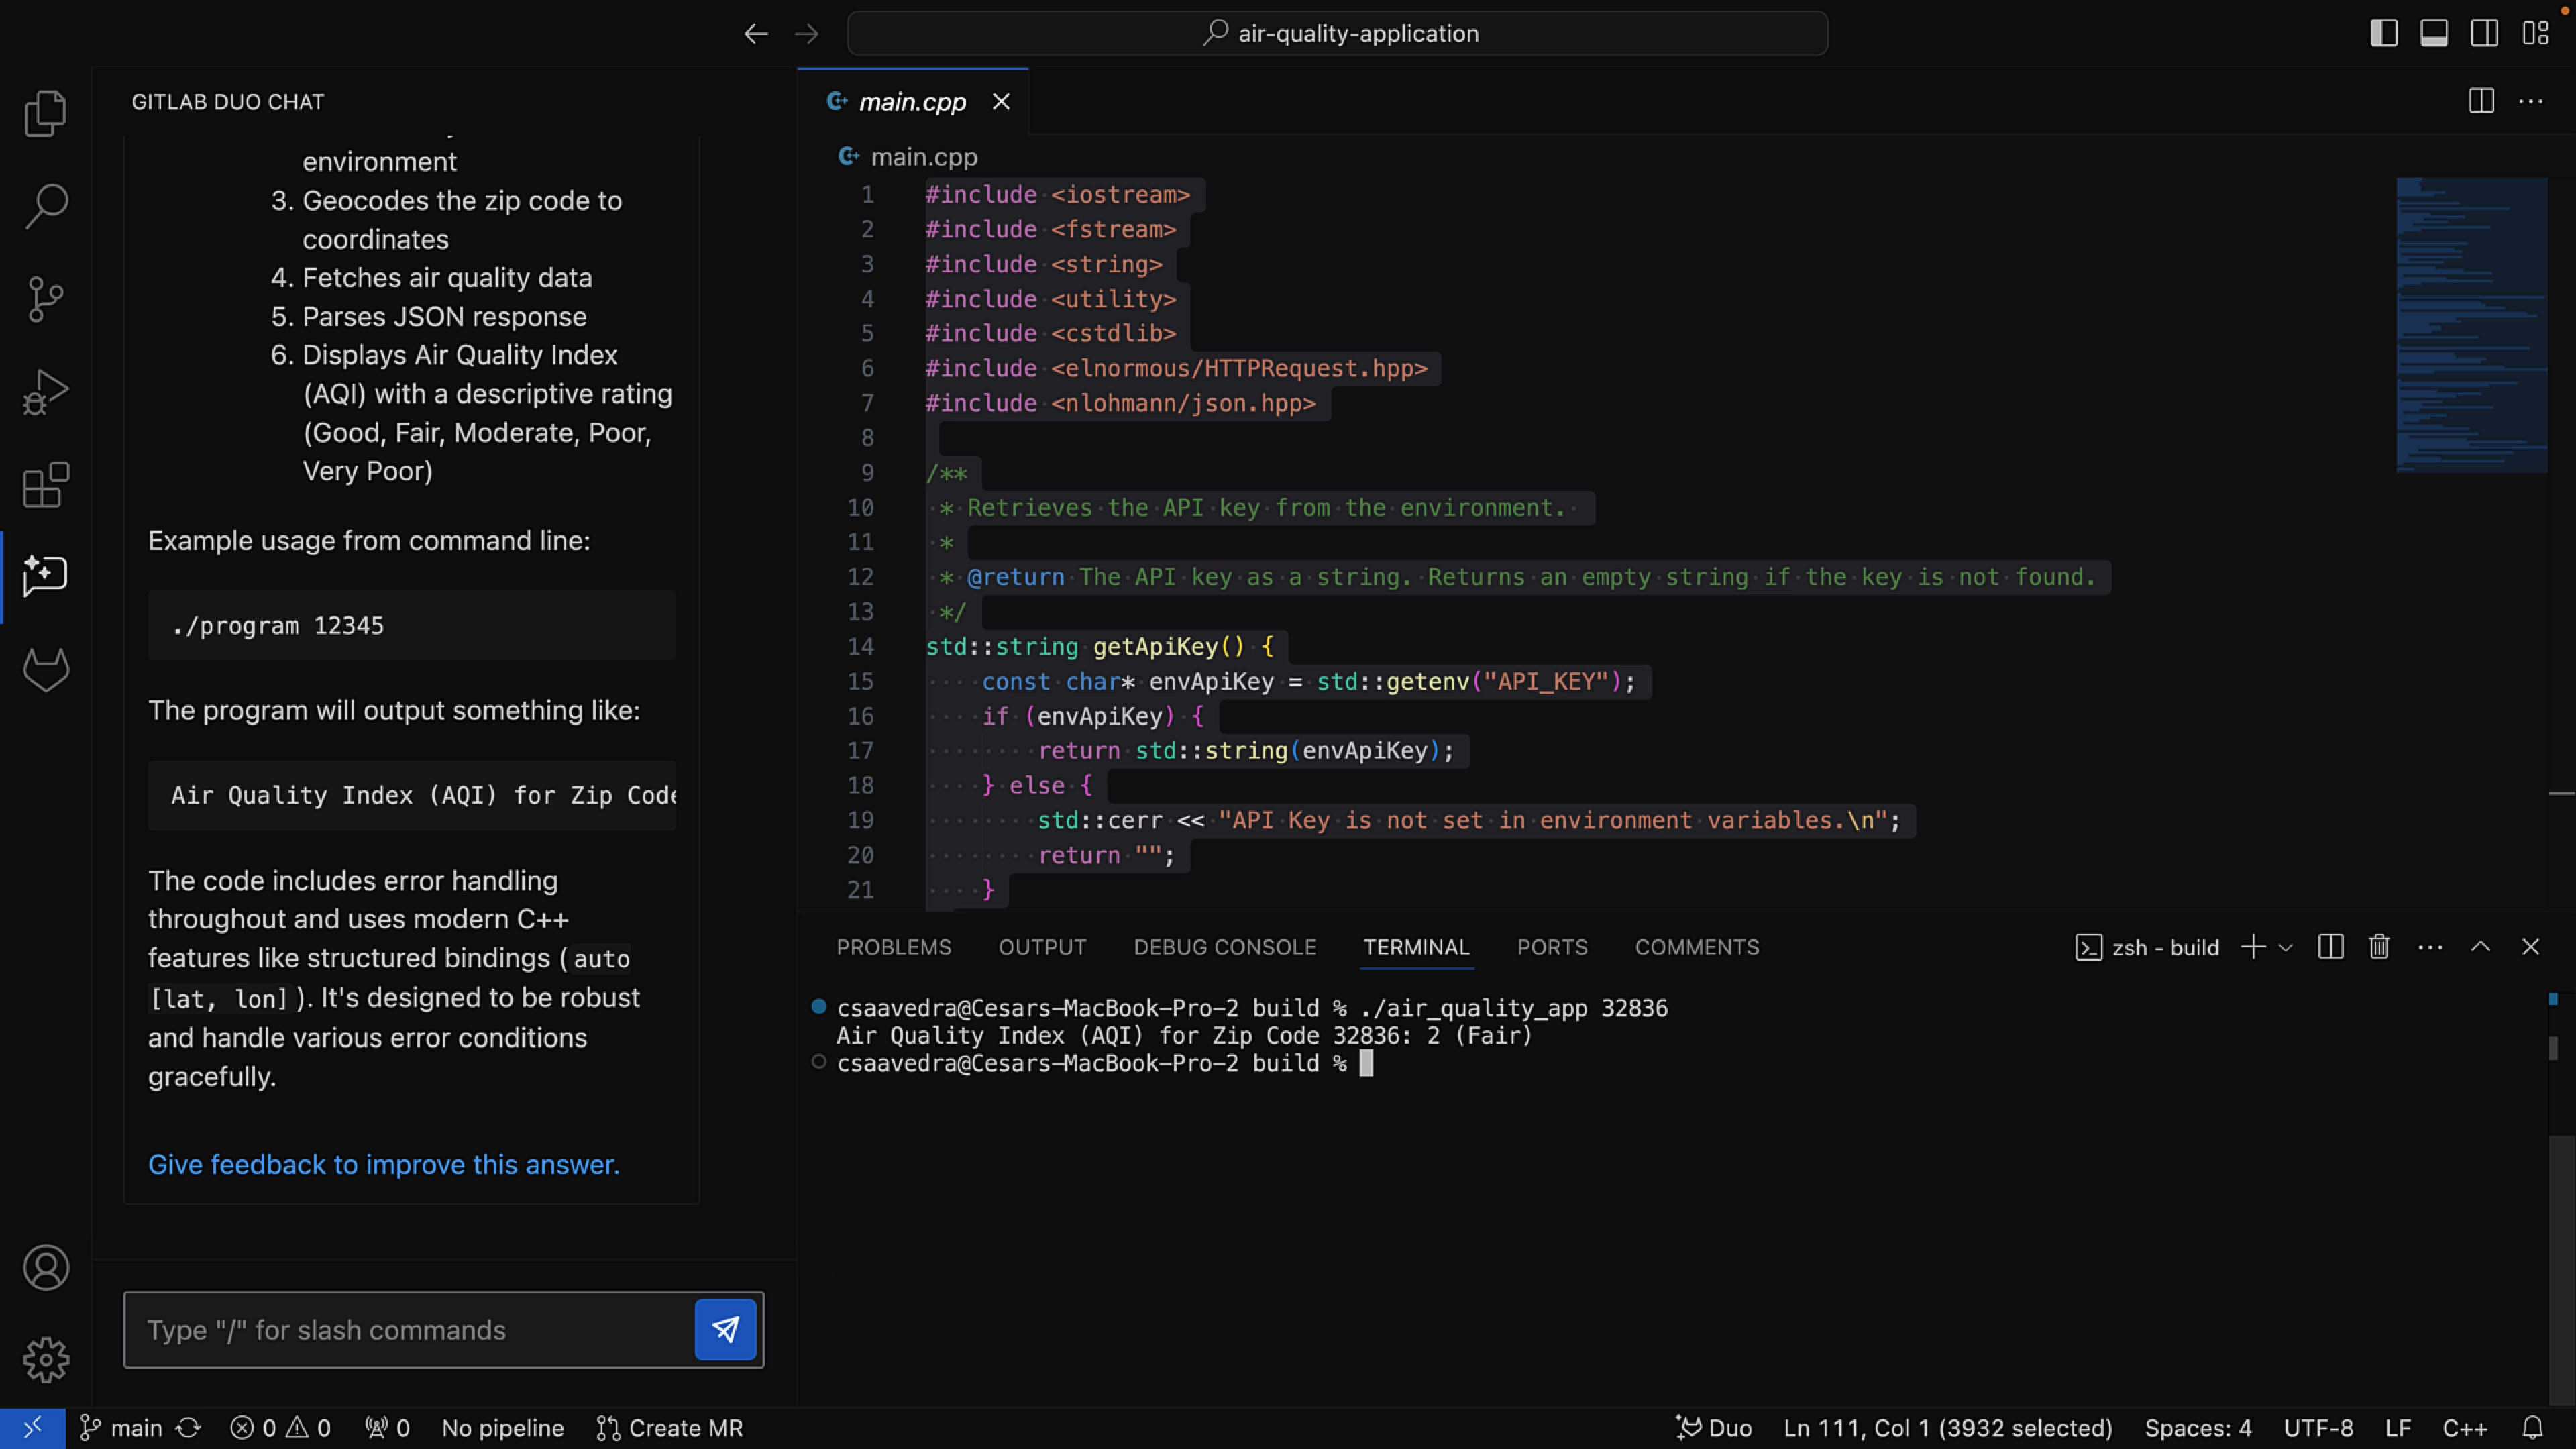Click the GITLAB DUO CHAT panel title

pos(228,102)
